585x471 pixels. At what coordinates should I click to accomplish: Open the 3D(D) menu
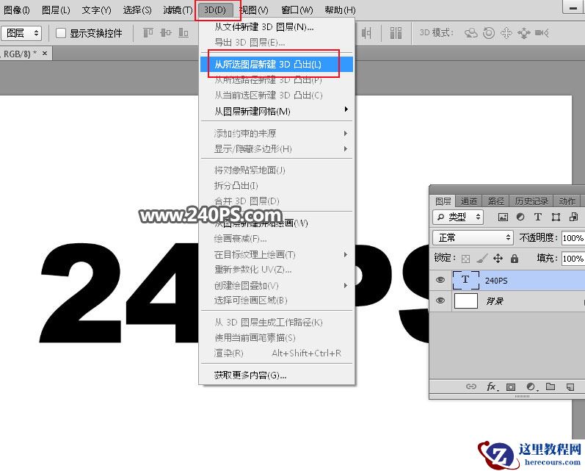click(x=215, y=10)
